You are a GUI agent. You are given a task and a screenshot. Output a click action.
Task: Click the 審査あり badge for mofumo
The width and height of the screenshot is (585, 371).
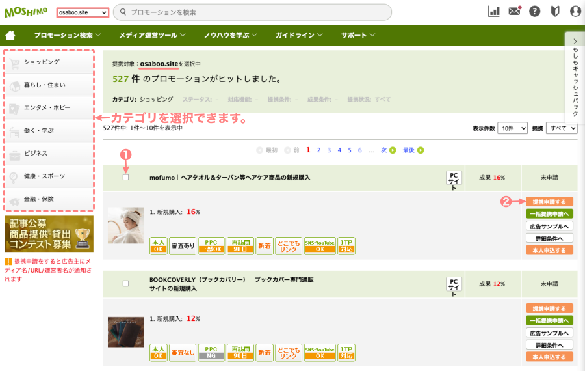pos(183,246)
